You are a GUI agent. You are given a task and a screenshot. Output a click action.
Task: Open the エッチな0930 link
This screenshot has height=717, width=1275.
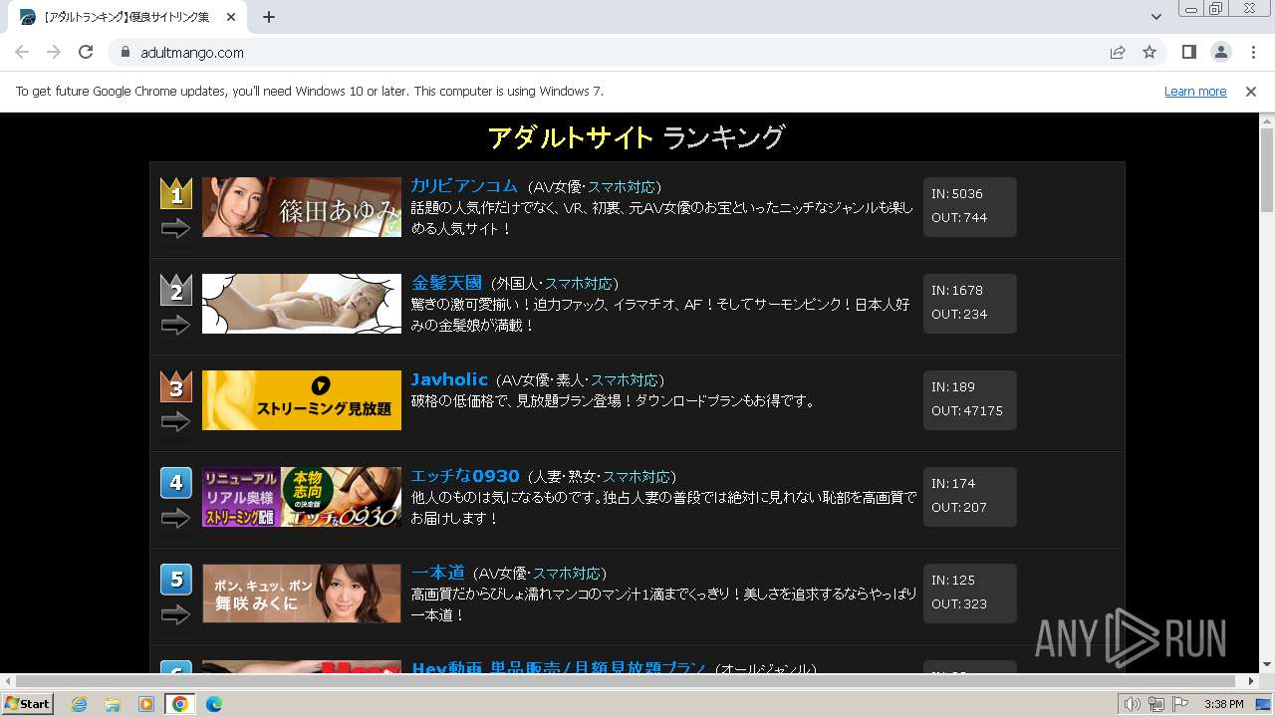point(465,476)
